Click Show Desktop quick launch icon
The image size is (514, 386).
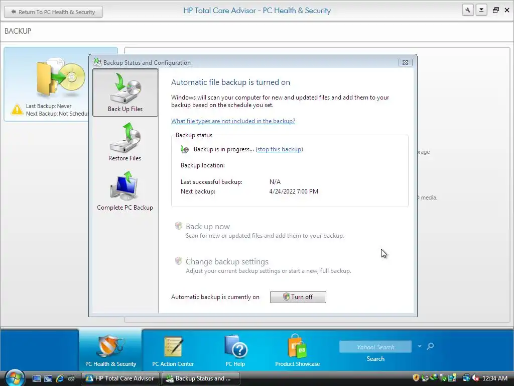point(36,378)
